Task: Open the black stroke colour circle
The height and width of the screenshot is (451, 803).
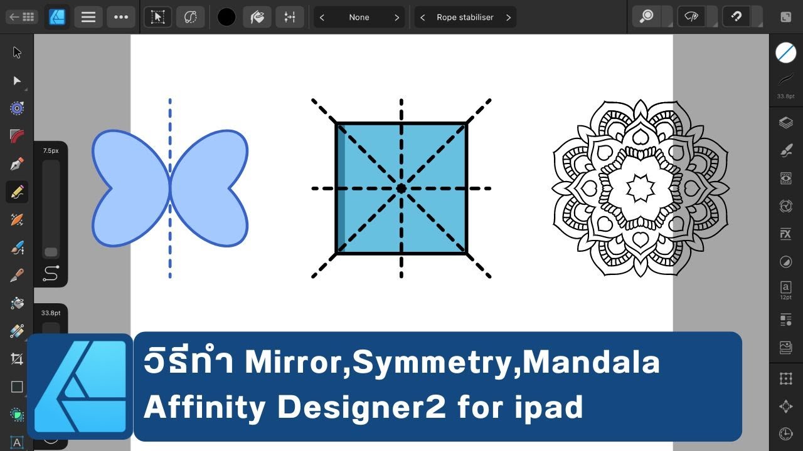Action: point(226,17)
